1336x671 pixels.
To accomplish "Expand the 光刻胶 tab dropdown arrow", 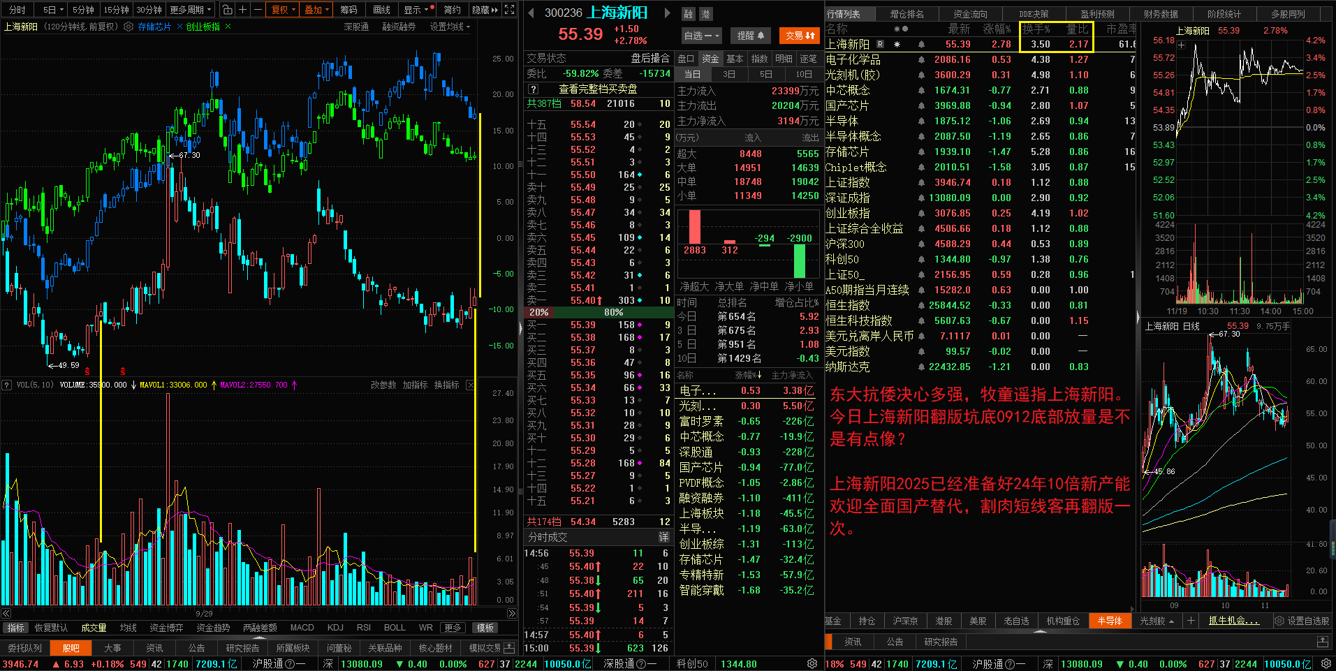I will tap(1171, 621).
